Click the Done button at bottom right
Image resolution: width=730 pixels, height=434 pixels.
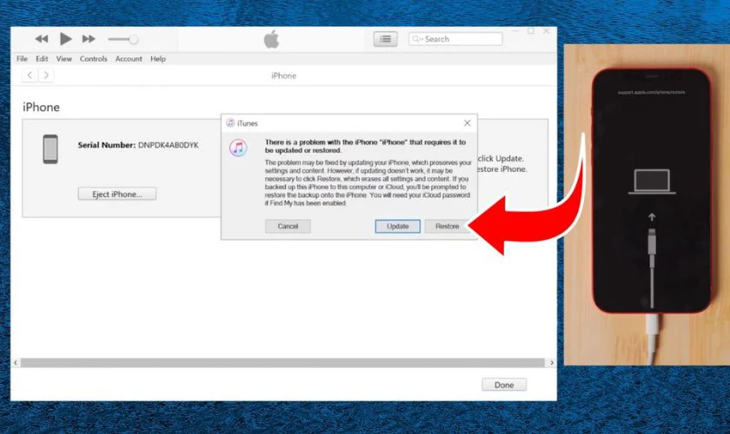coord(504,385)
